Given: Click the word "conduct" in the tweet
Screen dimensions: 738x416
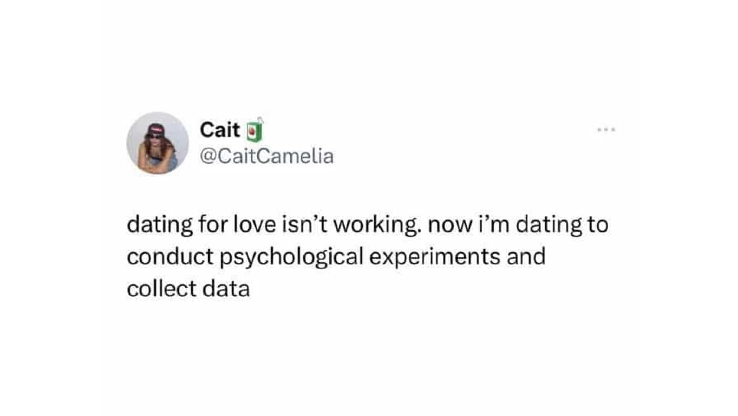Looking at the screenshot, I should click(170, 257).
